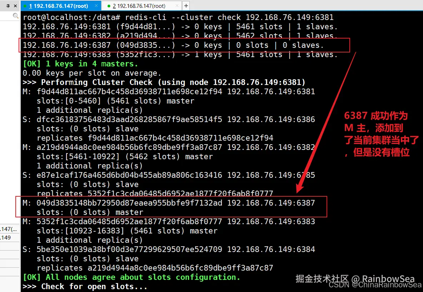
Task: Click the M: f9d44d811ac667b4... node ID line
Action: tap(169, 92)
